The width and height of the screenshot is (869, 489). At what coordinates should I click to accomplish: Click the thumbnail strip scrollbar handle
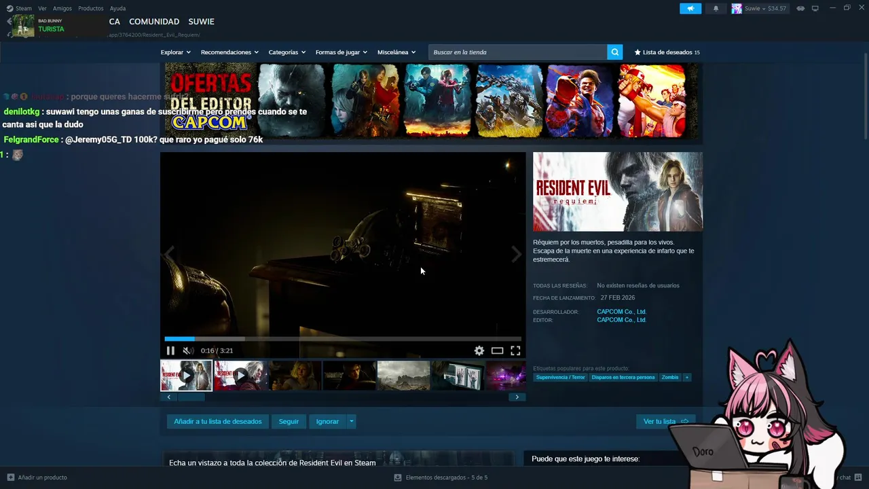(191, 397)
